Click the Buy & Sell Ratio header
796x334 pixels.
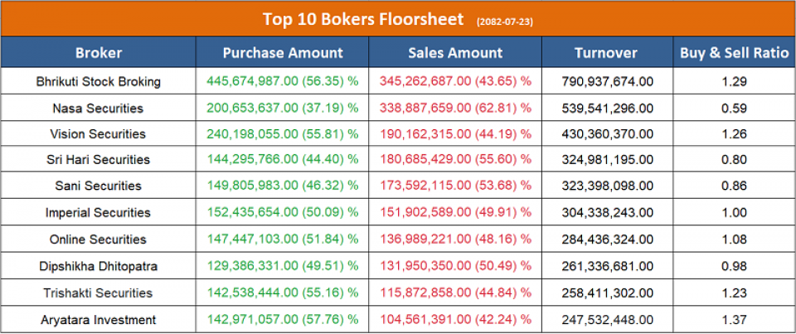tap(734, 53)
